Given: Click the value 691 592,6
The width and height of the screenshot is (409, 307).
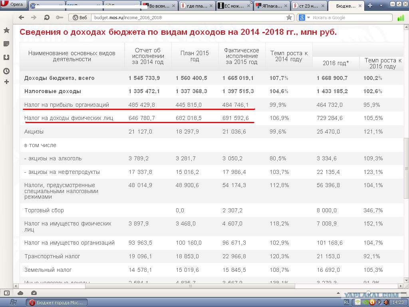Looking at the screenshot, I should pyautogui.click(x=236, y=118).
